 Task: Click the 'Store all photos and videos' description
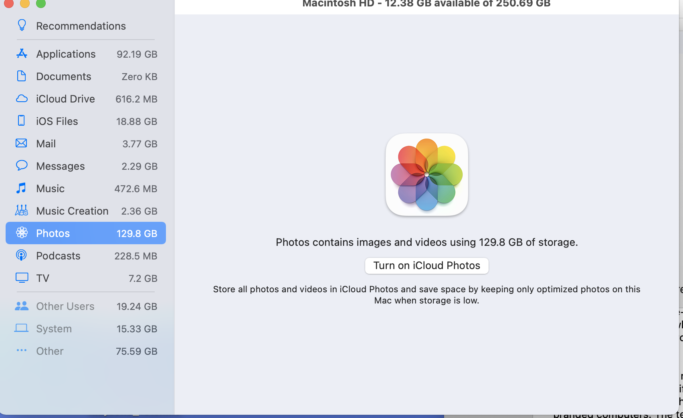tap(427, 295)
